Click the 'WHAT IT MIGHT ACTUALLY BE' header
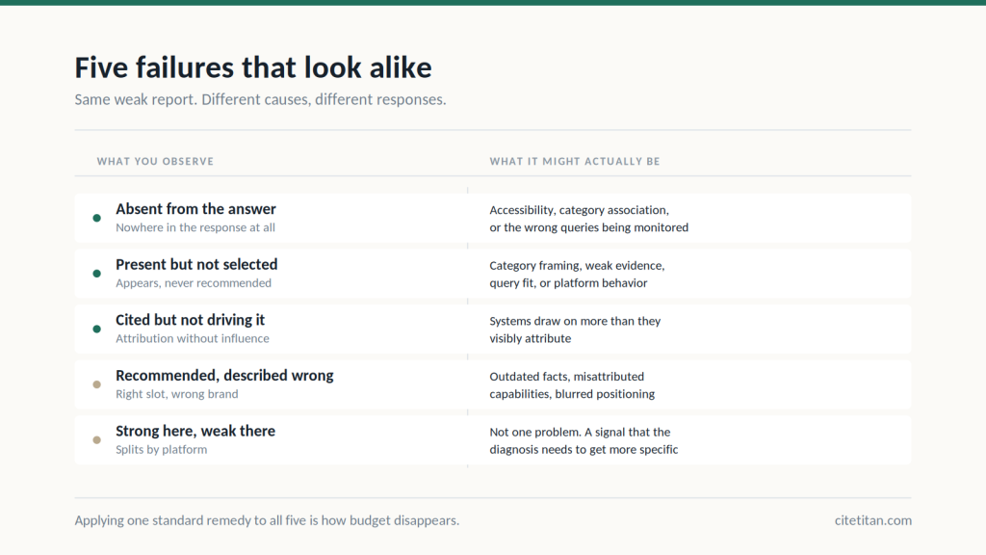986x555 pixels. point(575,161)
